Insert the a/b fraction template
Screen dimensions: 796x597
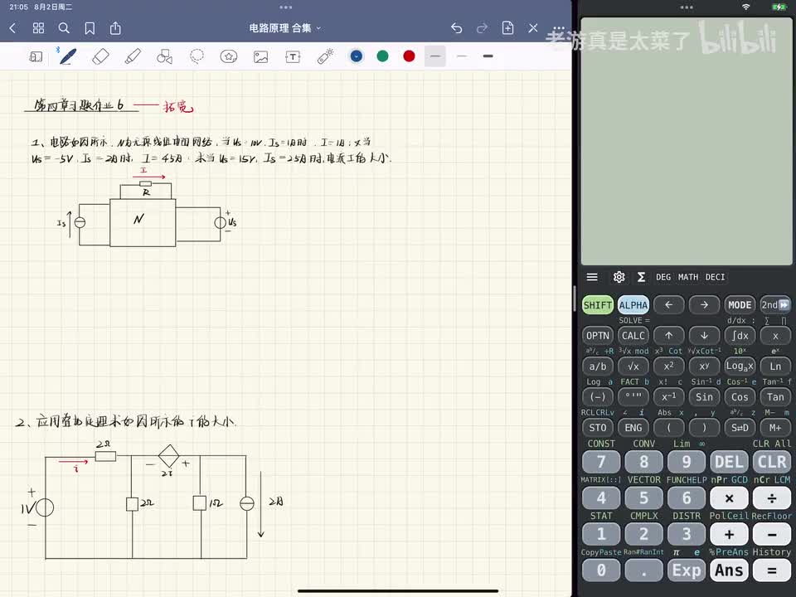point(598,366)
